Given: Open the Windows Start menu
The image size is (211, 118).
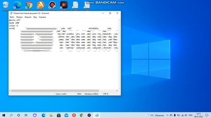Looking at the screenshot, I should pyautogui.click(x=4, y=115).
